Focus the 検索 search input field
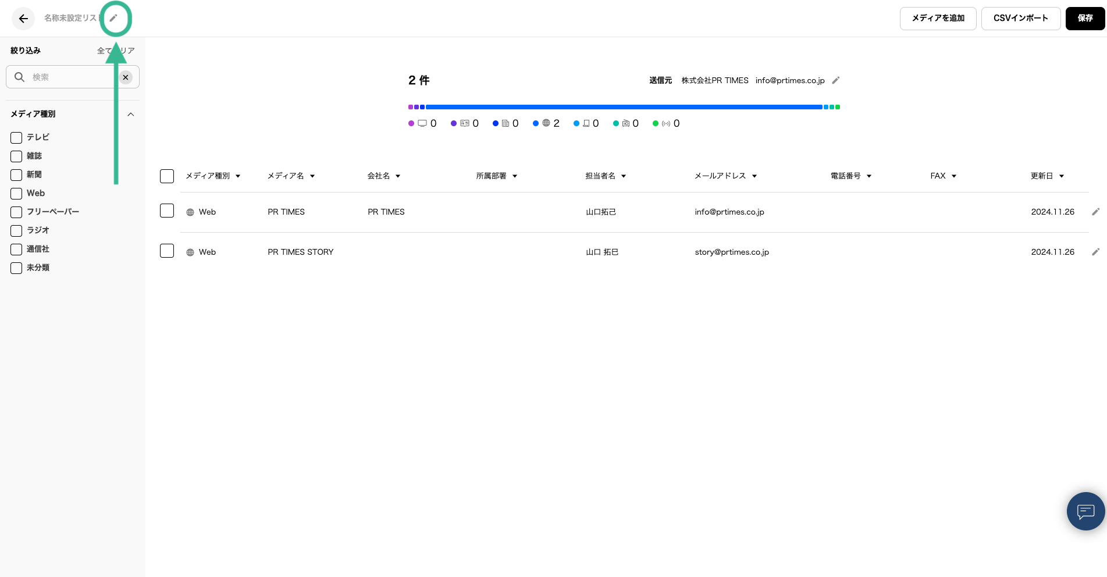This screenshot has height=577, width=1107. click(x=70, y=77)
